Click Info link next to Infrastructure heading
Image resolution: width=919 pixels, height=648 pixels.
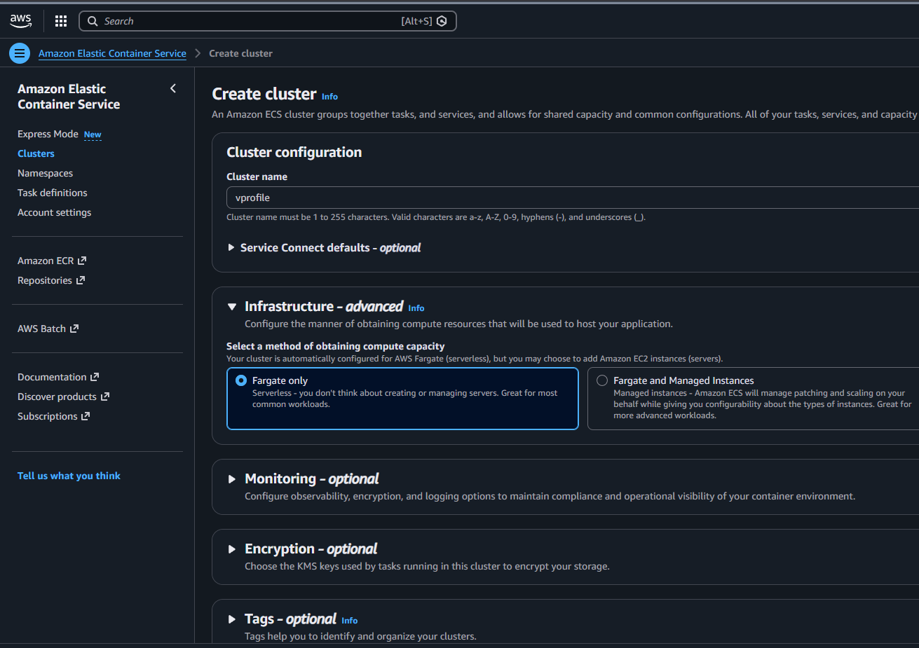tap(416, 308)
